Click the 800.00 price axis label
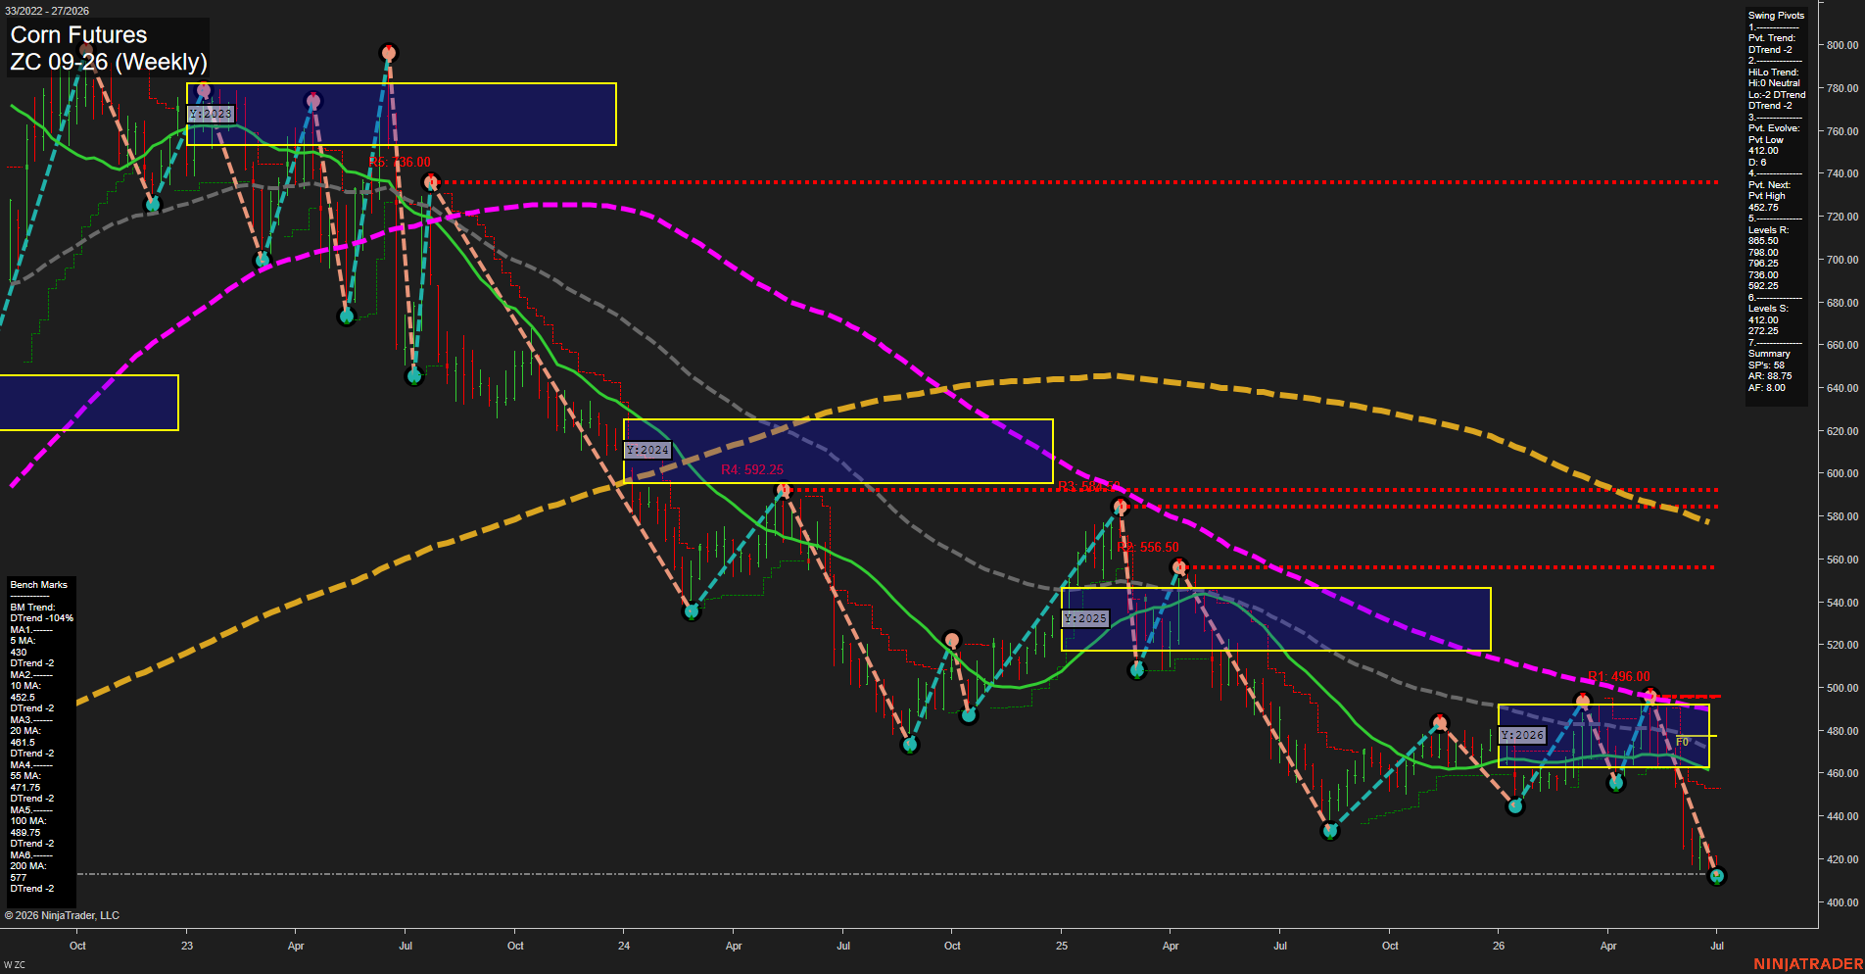 [x=1842, y=45]
